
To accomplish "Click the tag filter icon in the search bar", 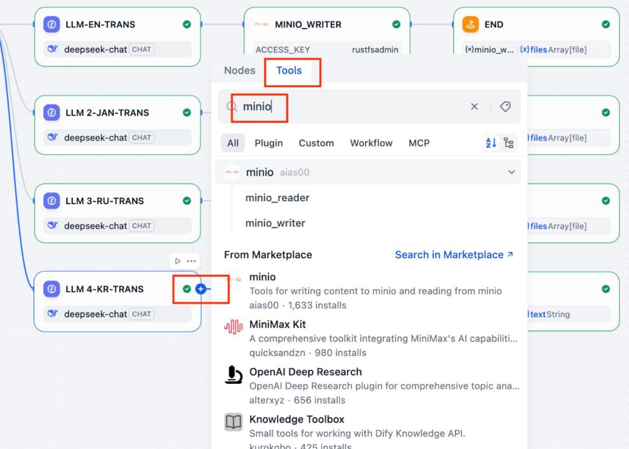I will [x=504, y=107].
